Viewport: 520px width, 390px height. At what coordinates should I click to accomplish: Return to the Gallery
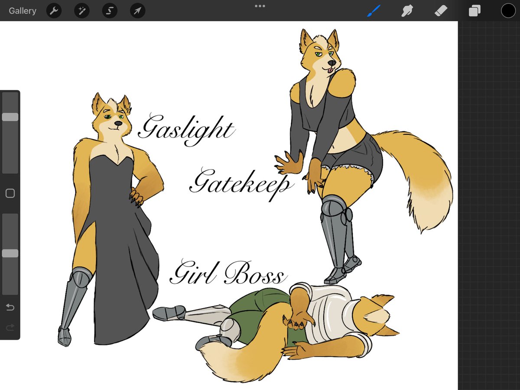pyautogui.click(x=22, y=10)
